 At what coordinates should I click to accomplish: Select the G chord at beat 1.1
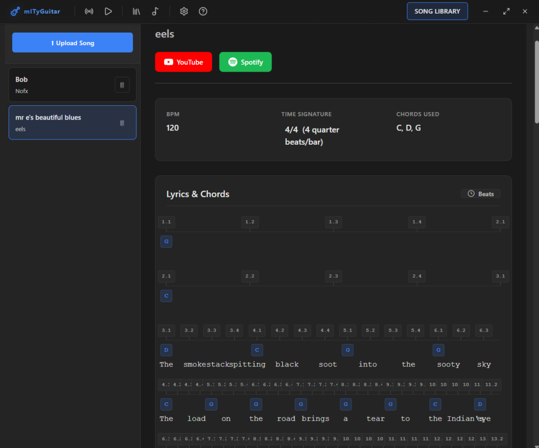click(166, 242)
